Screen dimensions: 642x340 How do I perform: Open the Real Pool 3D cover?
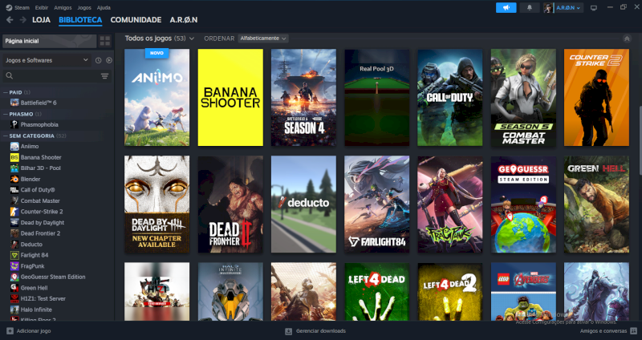376,97
